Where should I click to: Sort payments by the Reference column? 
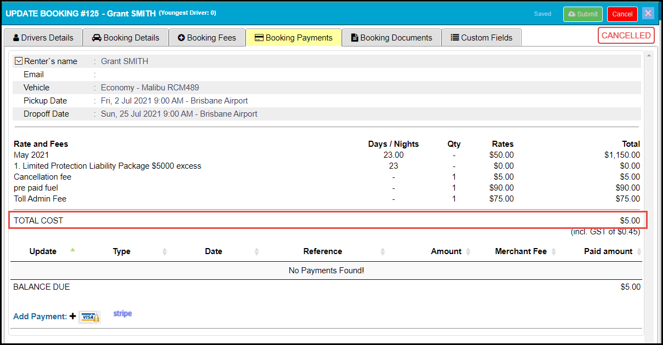pyautogui.click(x=322, y=251)
